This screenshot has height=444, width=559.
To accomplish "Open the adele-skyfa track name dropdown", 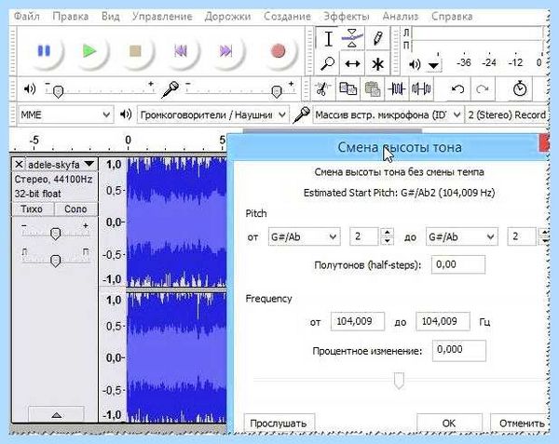I will point(61,165).
